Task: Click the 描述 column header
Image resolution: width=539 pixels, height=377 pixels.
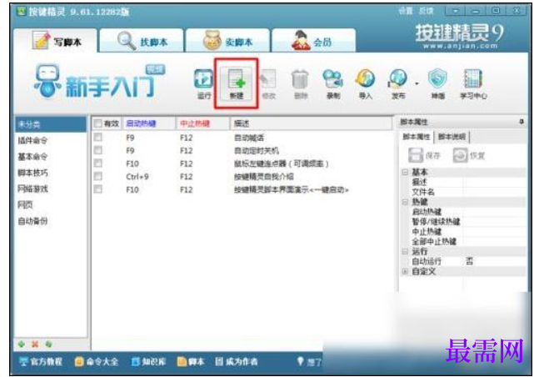Action: click(x=311, y=123)
